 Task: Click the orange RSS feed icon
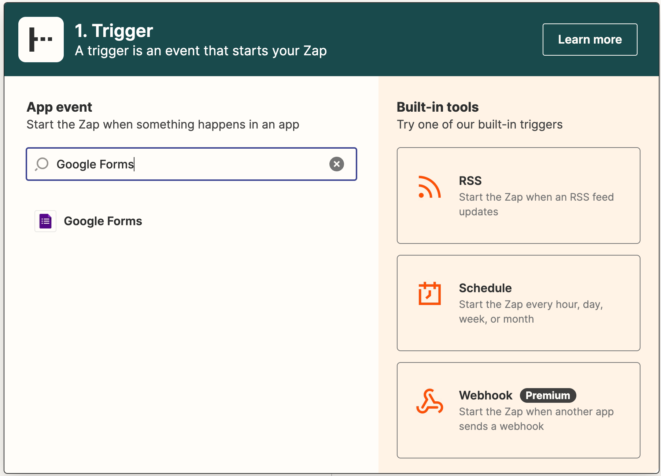429,187
